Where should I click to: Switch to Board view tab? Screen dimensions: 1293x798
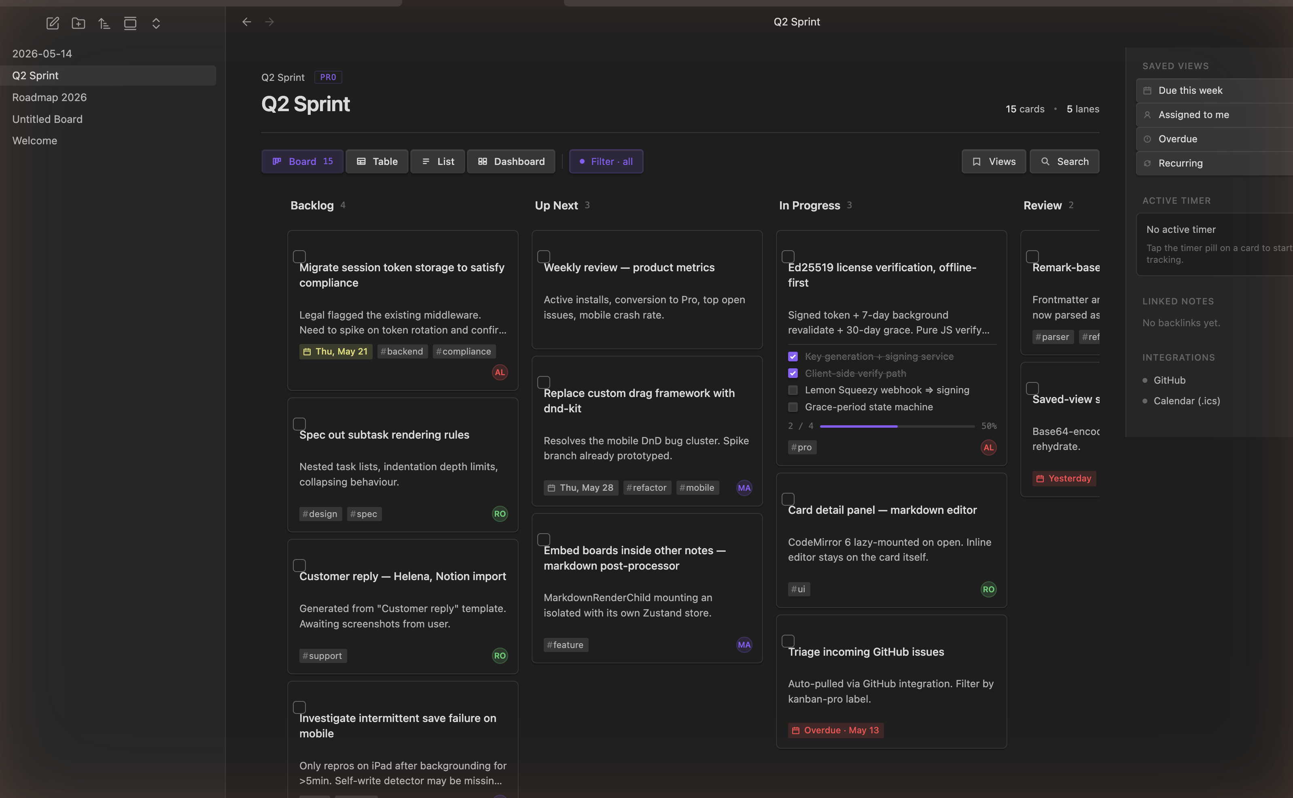click(303, 162)
